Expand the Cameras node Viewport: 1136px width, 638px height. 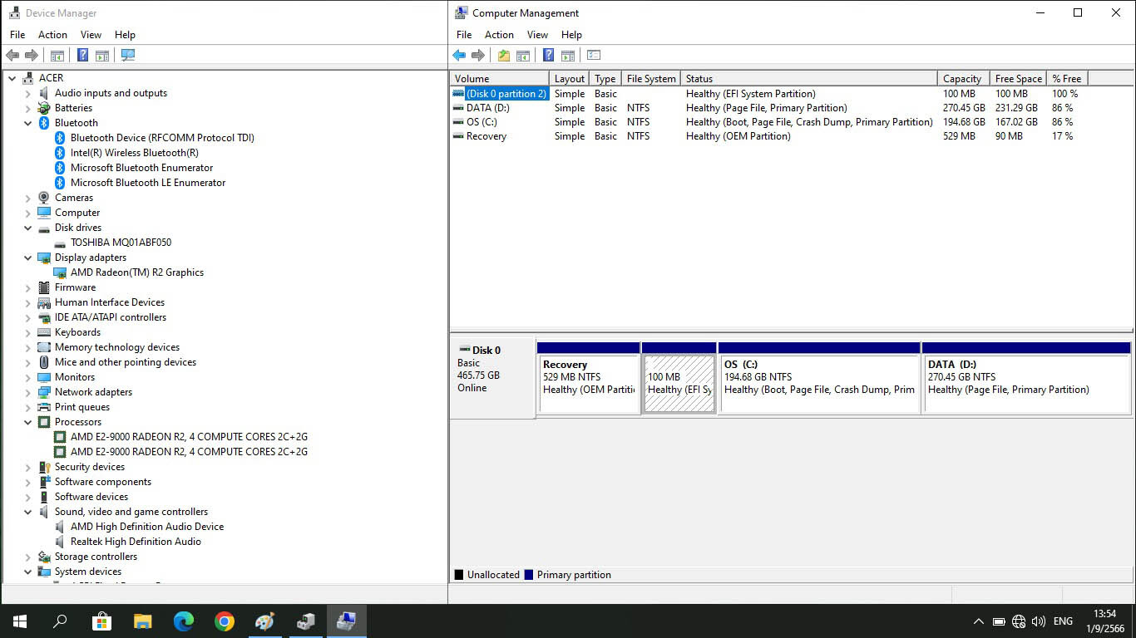point(27,198)
